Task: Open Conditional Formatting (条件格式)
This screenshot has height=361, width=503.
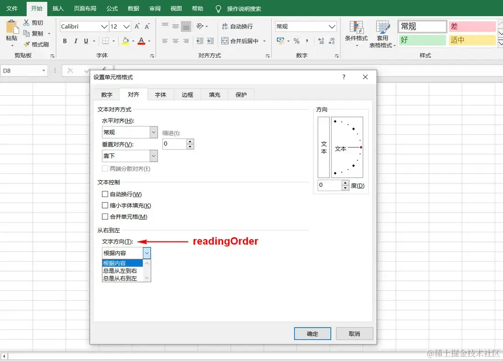Action: tap(356, 33)
